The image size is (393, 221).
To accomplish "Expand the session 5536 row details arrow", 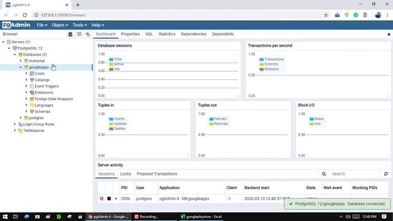I will pyautogui.click(x=116, y=198).
